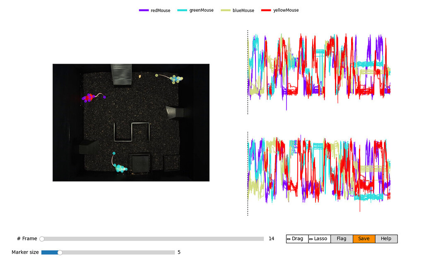The width and height of the screenshot is (424, 261).
Task: Toggle yellowMouse trace via its legend entry
Action: (x=285, y=10)
